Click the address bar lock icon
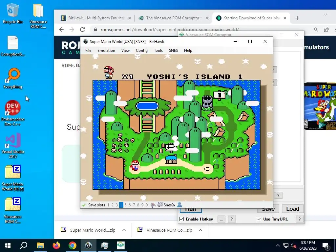This screenshot has width=336, height=252. click(x=95, y=30)
